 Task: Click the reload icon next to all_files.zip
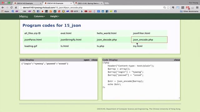[x=39, y=33]
